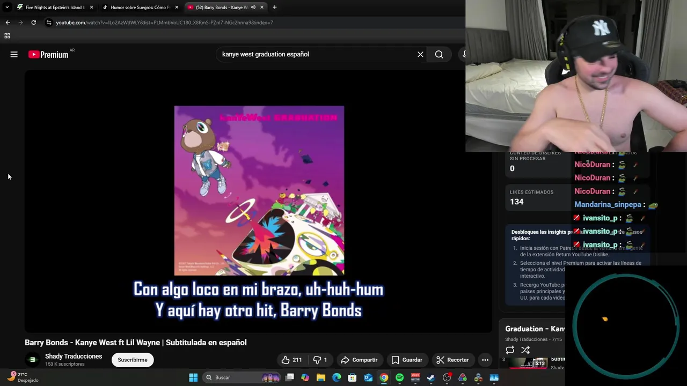Clear the search text with the X icon
The height and width of the screenshot is (386, 687).
pos(420,54)
